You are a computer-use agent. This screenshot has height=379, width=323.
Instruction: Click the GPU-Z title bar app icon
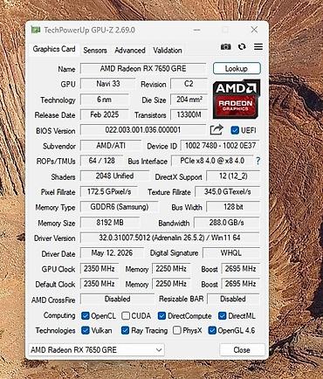coord(36,30)
